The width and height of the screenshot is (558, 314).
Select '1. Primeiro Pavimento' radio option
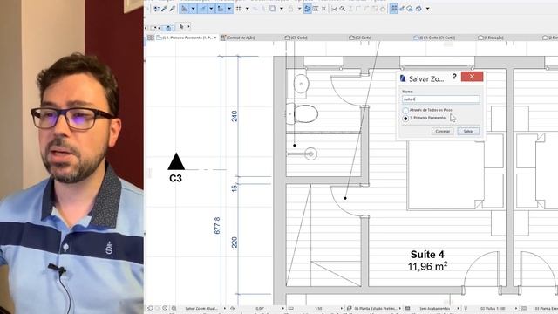pyautogui.click(x=405, y=119)
